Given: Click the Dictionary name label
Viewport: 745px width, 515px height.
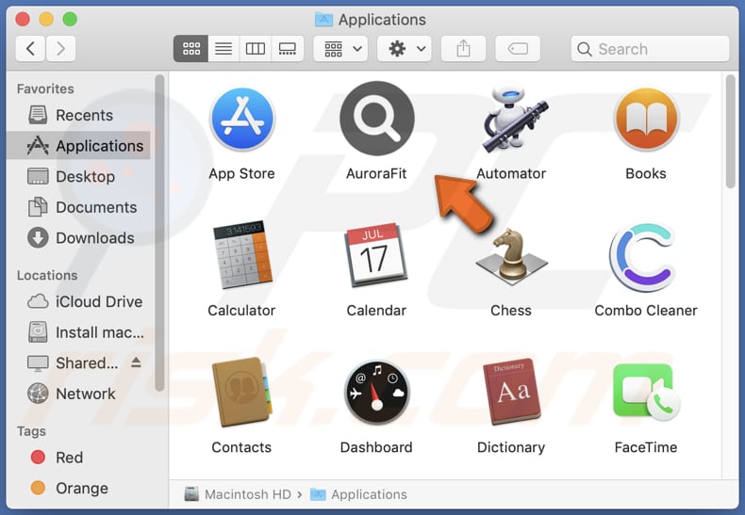Looking at the screenshot, I should pyautogui.click(x=511, y=447).
